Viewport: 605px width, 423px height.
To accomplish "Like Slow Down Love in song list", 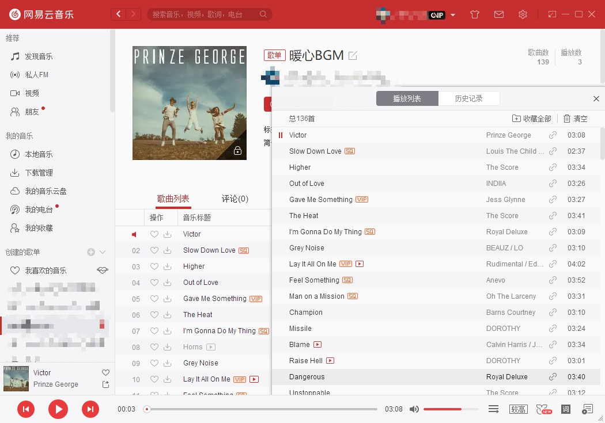I will (154, 250).
